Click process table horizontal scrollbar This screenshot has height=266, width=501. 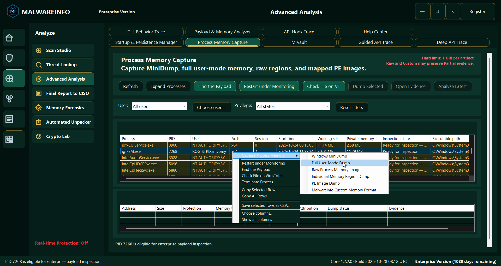tap(179, 178)
